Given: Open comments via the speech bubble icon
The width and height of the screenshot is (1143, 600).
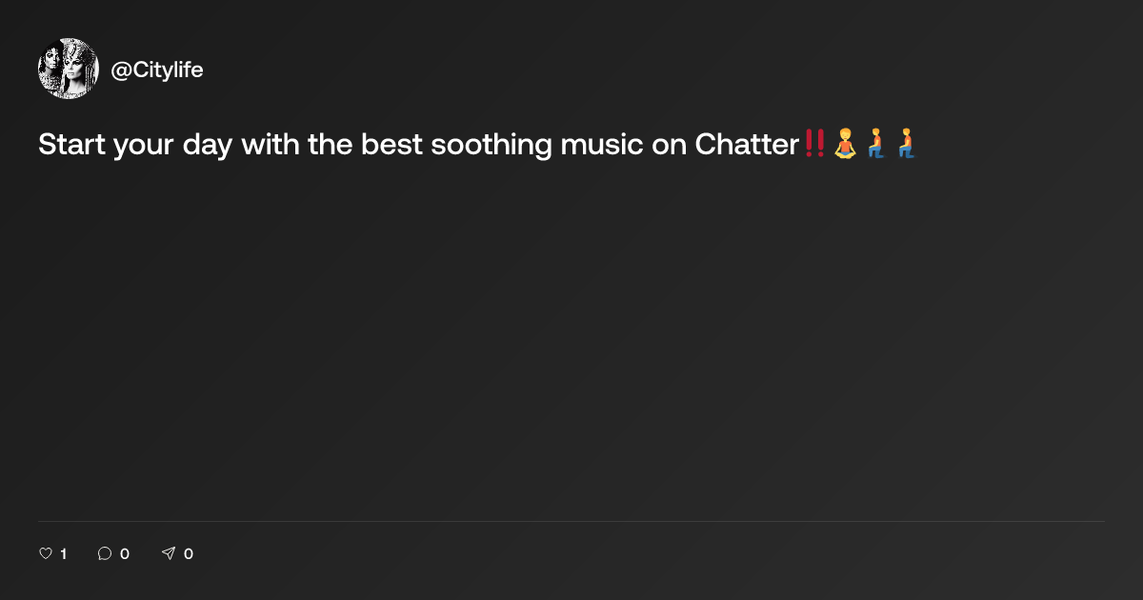Looking at the screenshot, I should pyautogui.click(x=105, y=553).
